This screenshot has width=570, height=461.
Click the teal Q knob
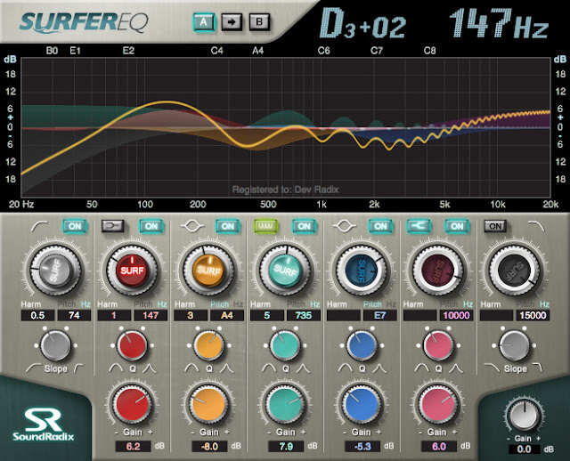click(285, 345)
